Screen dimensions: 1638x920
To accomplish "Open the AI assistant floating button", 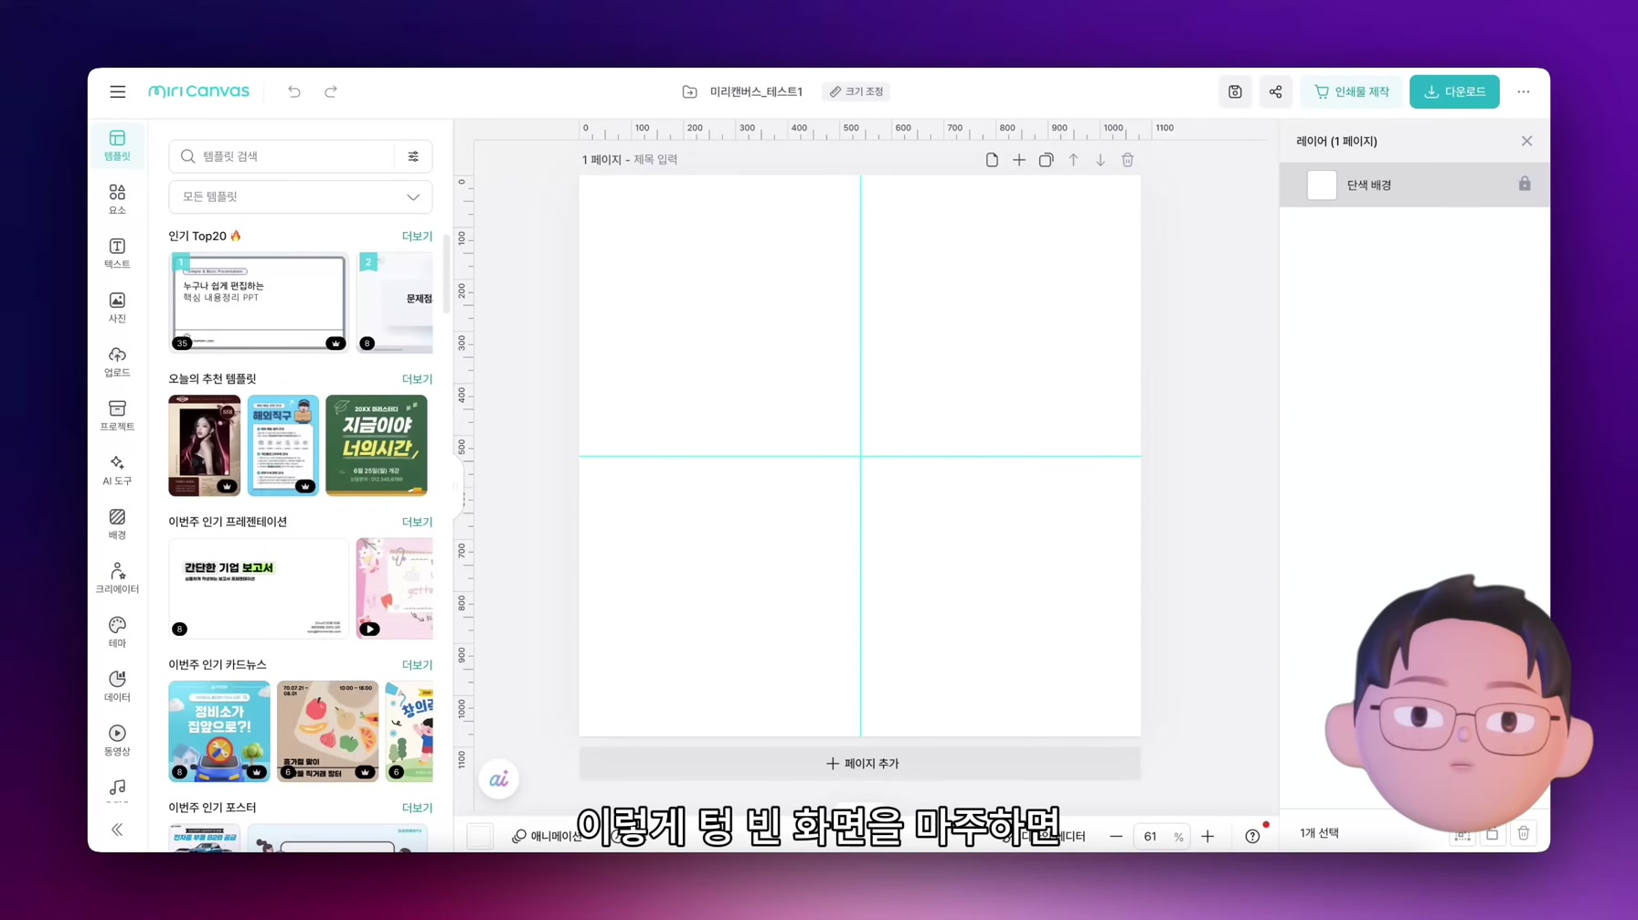I will pyautogui.click(x=499, y=779).
